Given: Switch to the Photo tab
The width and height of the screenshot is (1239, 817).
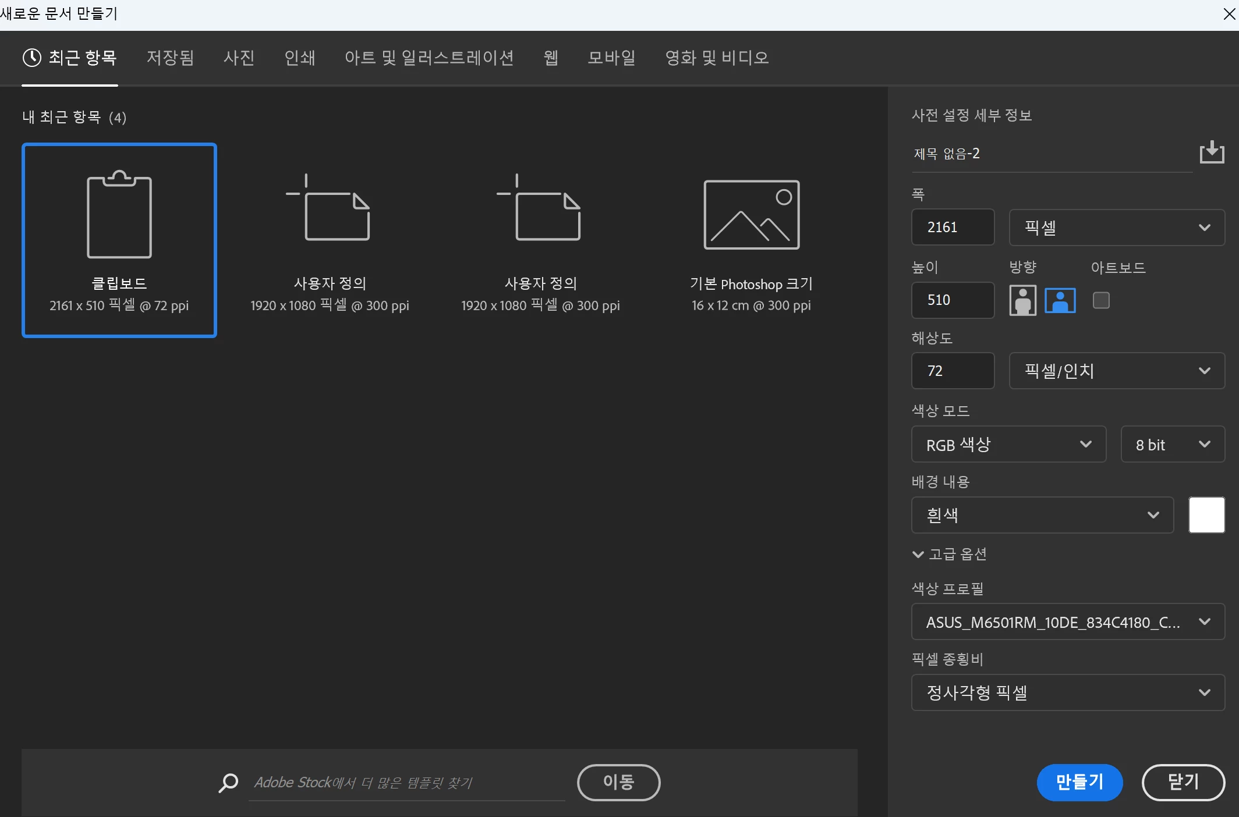Looking at the screenshot, I should tap(239, 58).
